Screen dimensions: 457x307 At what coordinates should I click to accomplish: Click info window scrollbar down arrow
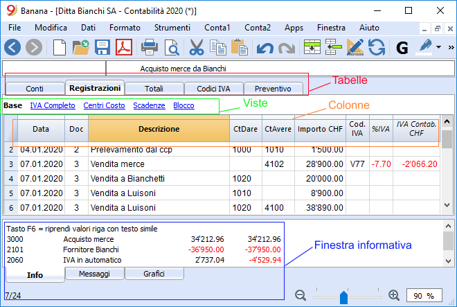tap(448, 261)
